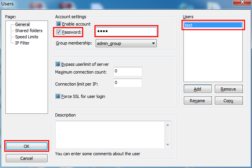This screenshot has width=252, height=168.
Task: Focus the Maximum connection count field
Action: pyautogui.click(x=128, y=72)
